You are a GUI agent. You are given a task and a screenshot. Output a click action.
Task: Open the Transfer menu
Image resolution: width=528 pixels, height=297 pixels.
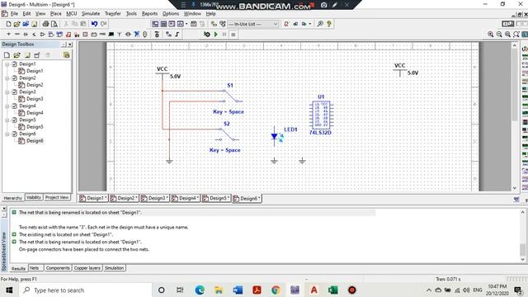pos(112,14)
